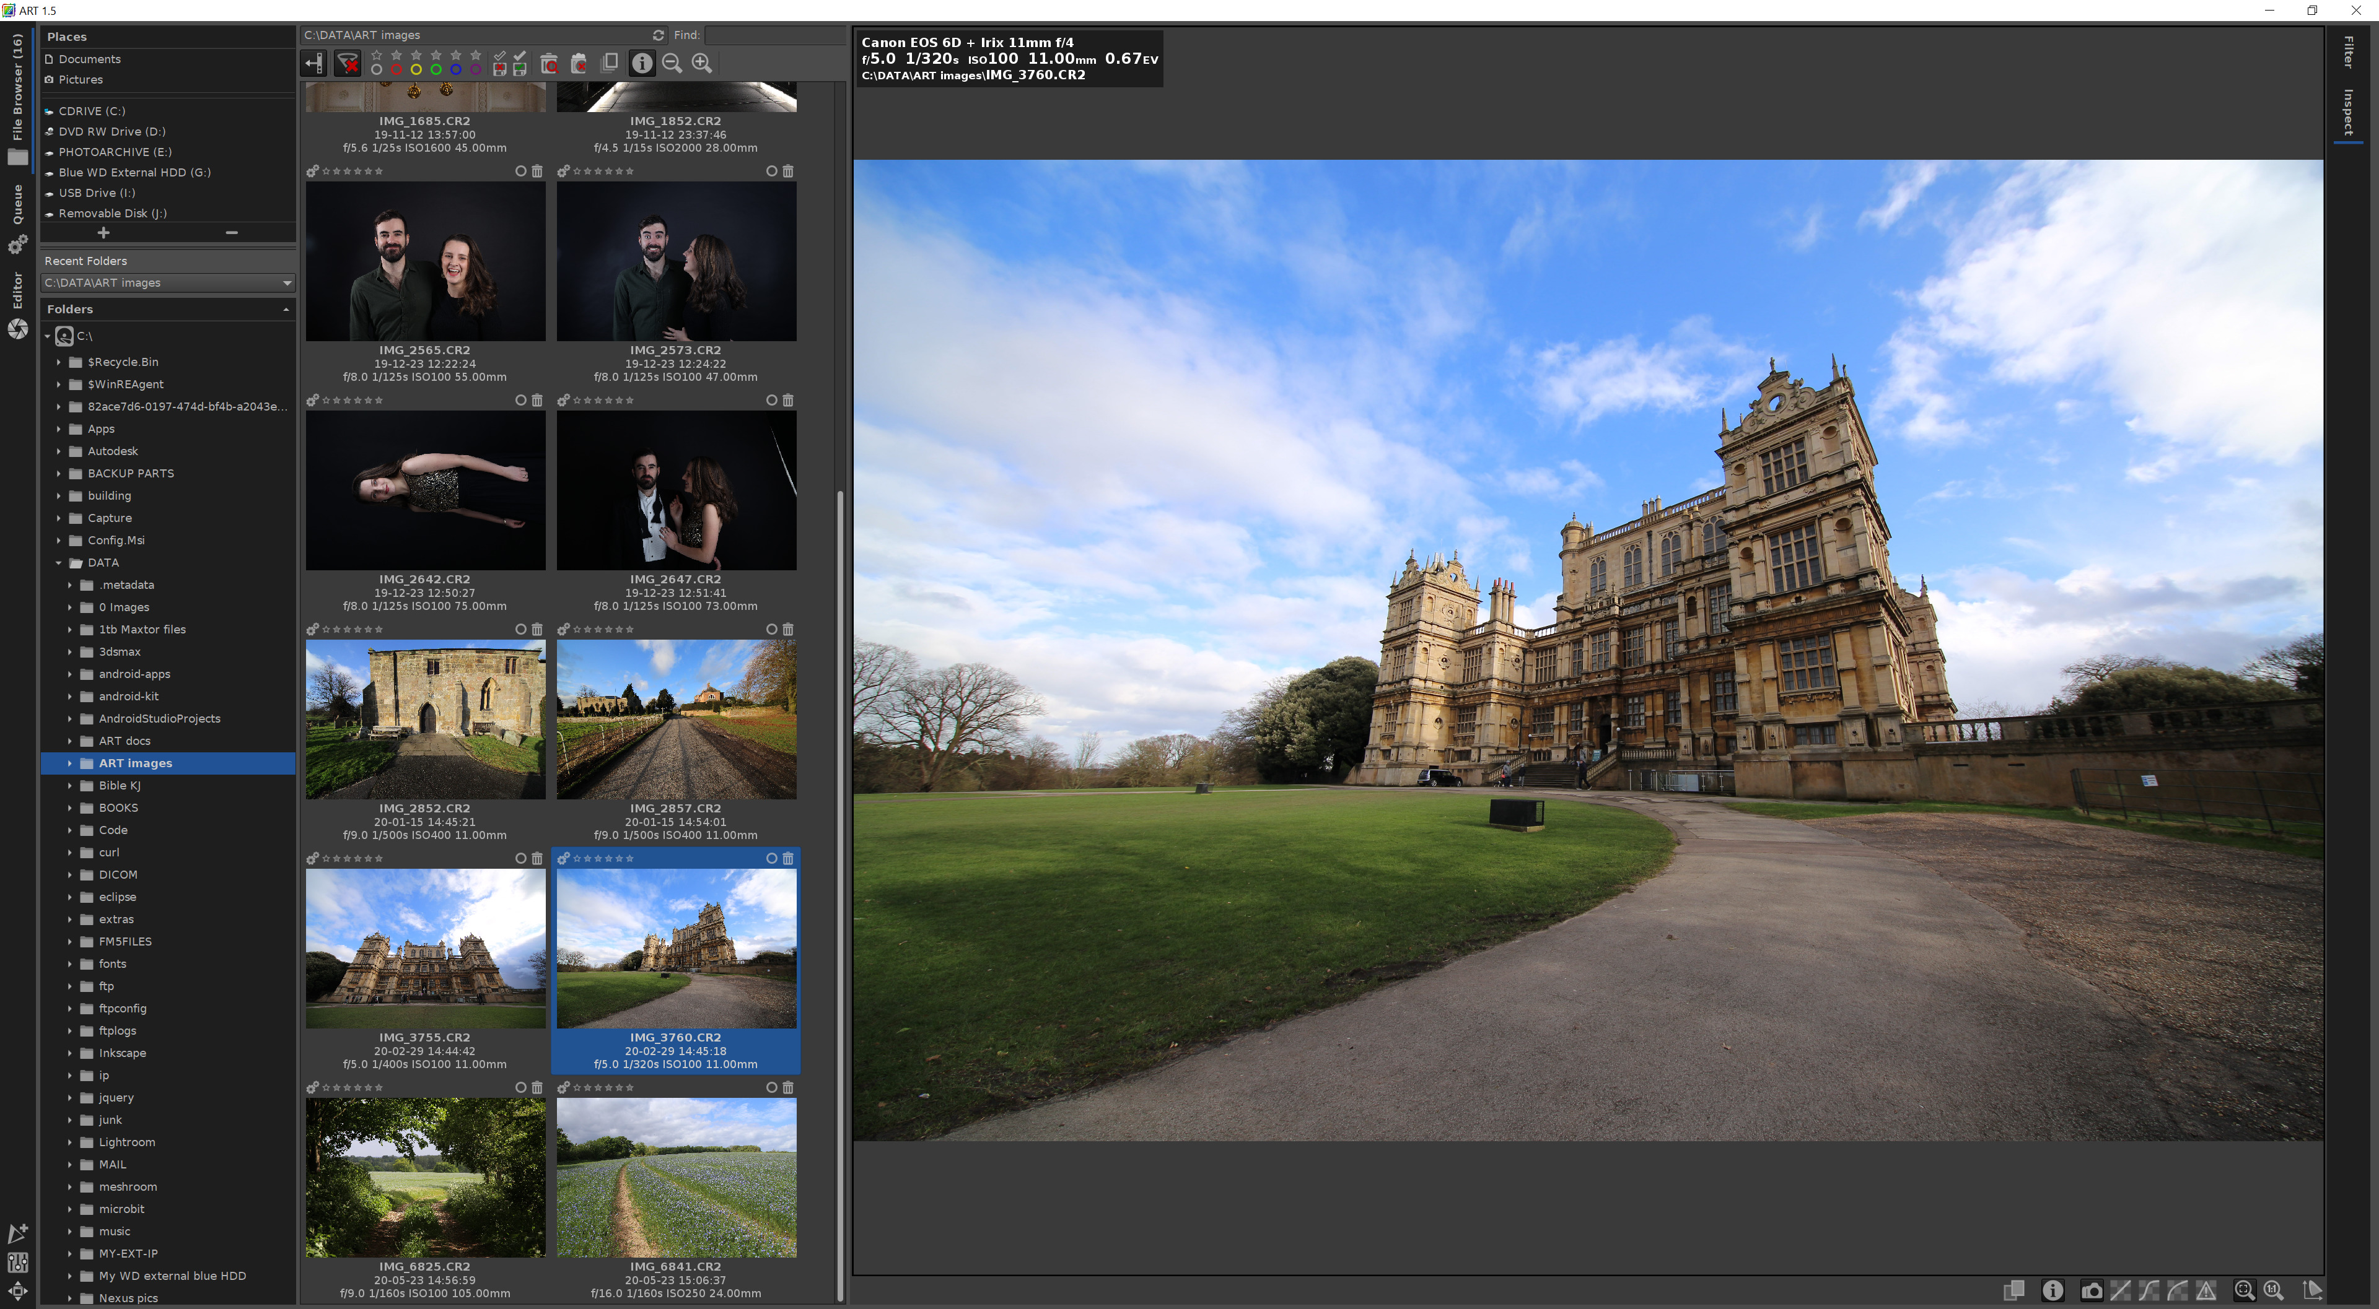2379x1309 pixels.
Task: Switch to the Filter tab
Action: point(2347,51)
